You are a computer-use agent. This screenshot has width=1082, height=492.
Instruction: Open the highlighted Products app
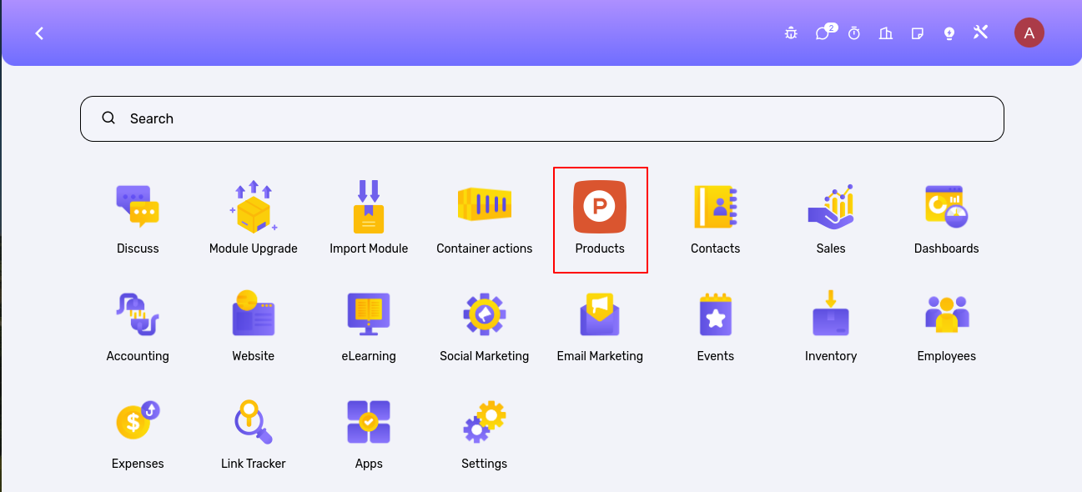click(600, 207)
